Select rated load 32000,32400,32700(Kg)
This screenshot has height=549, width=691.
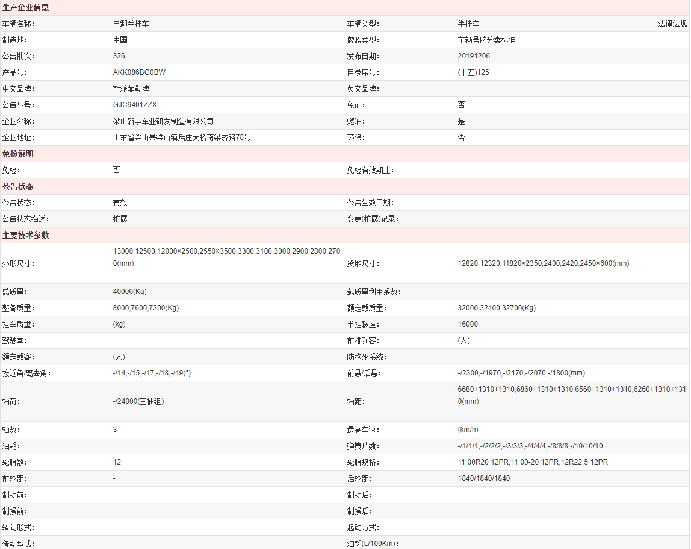[x=497, y=308]
